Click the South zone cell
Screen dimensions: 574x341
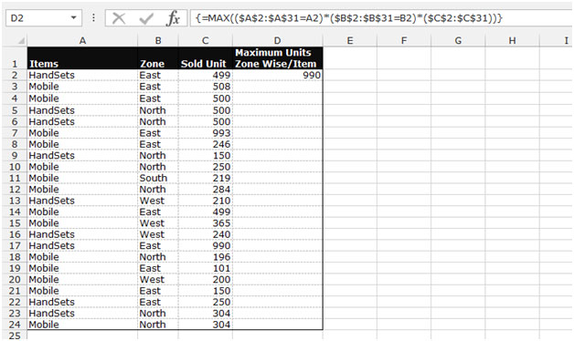point(158,178)
